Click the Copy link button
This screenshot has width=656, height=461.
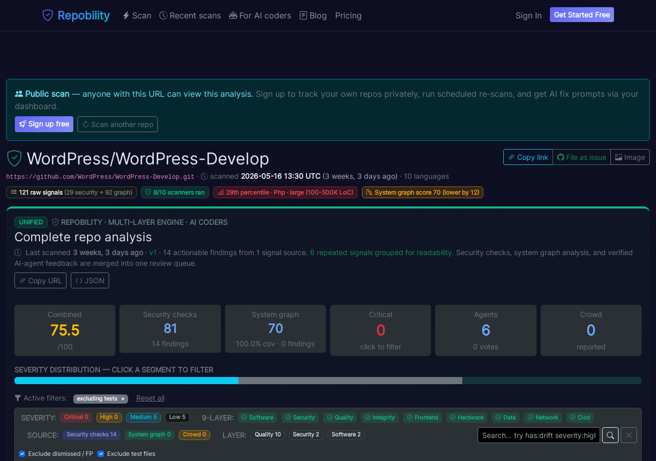(528, 157)
